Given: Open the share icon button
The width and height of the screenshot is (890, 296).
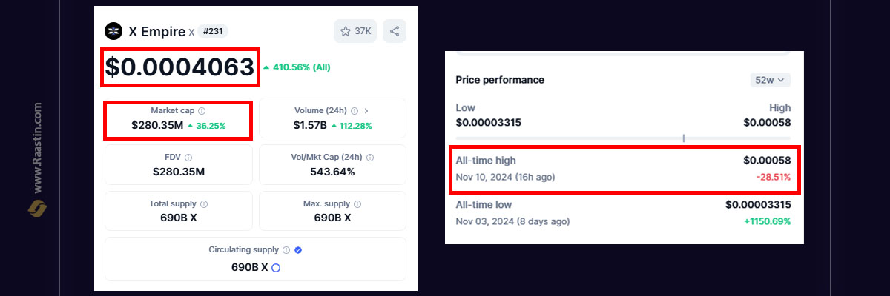Looking at the screenshot, I should tap(395, 31).
